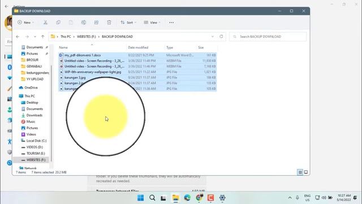
Task: Click the Search BACKUP DOWNLOAD field
Action: pos(268,36)
